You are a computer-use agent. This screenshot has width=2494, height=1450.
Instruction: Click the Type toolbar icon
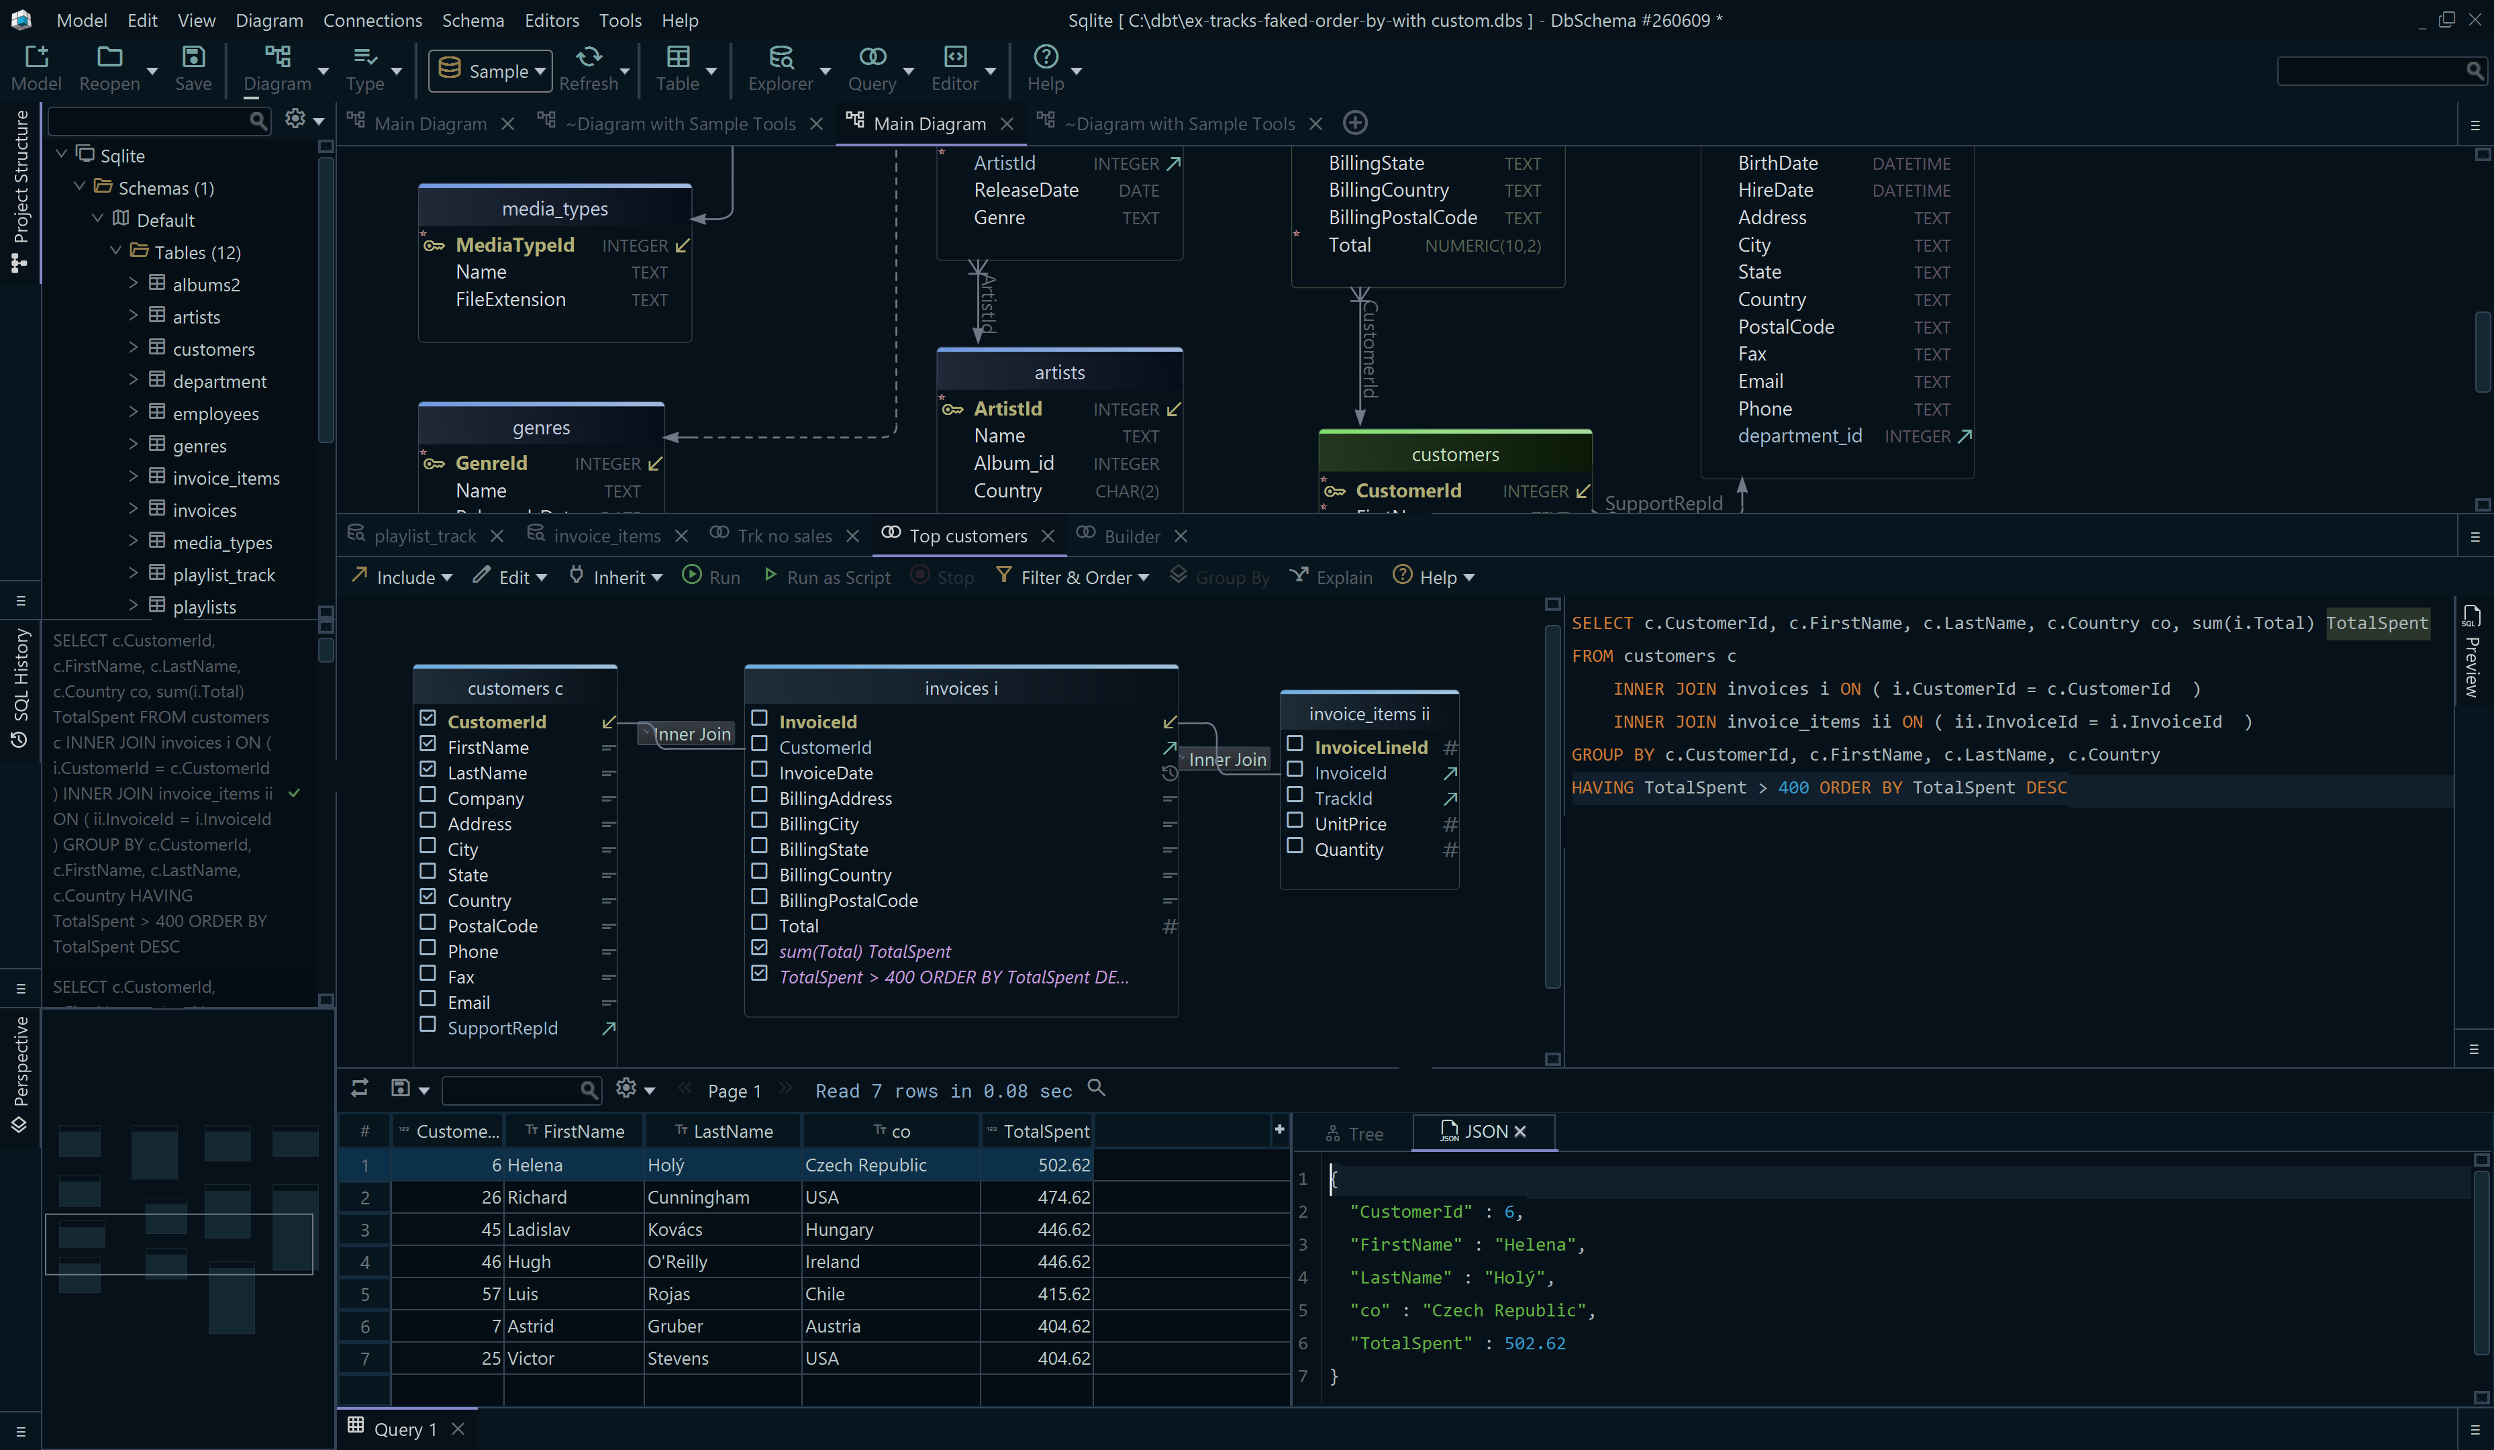[x=364, y=58]
